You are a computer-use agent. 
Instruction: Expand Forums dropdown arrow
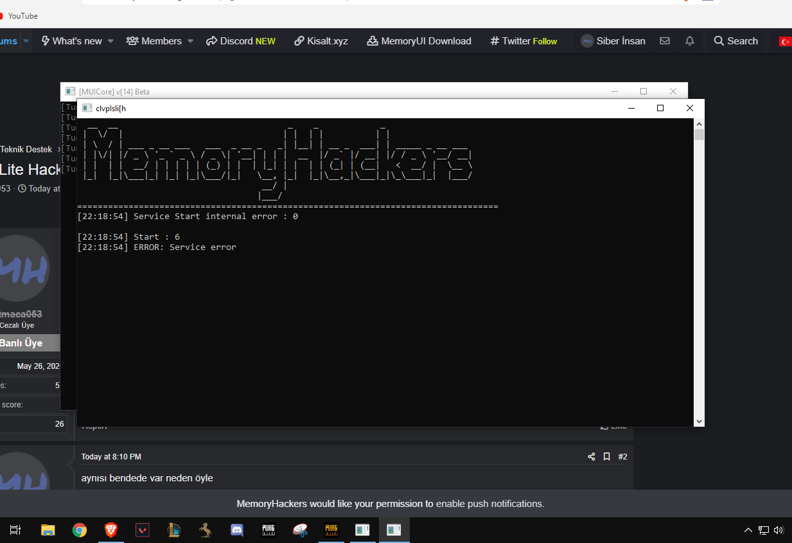(26, 40)
